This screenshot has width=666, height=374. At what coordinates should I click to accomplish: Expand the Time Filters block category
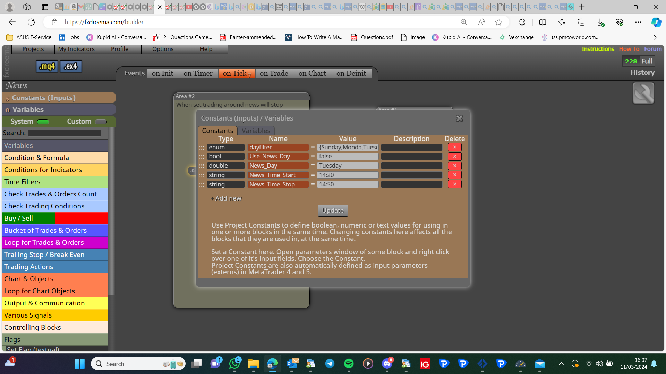point(55,182)
